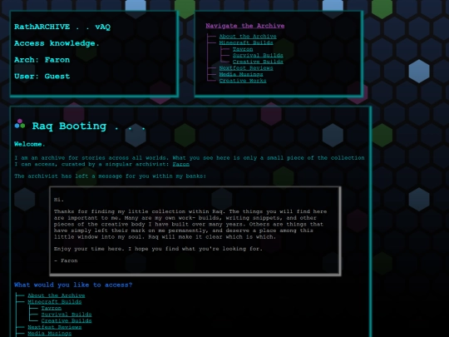Visit 'Nextfest Reviews' in top navigation box
Image resolution: width=449 pixels, height=337 pixels.
coord(246,68)
